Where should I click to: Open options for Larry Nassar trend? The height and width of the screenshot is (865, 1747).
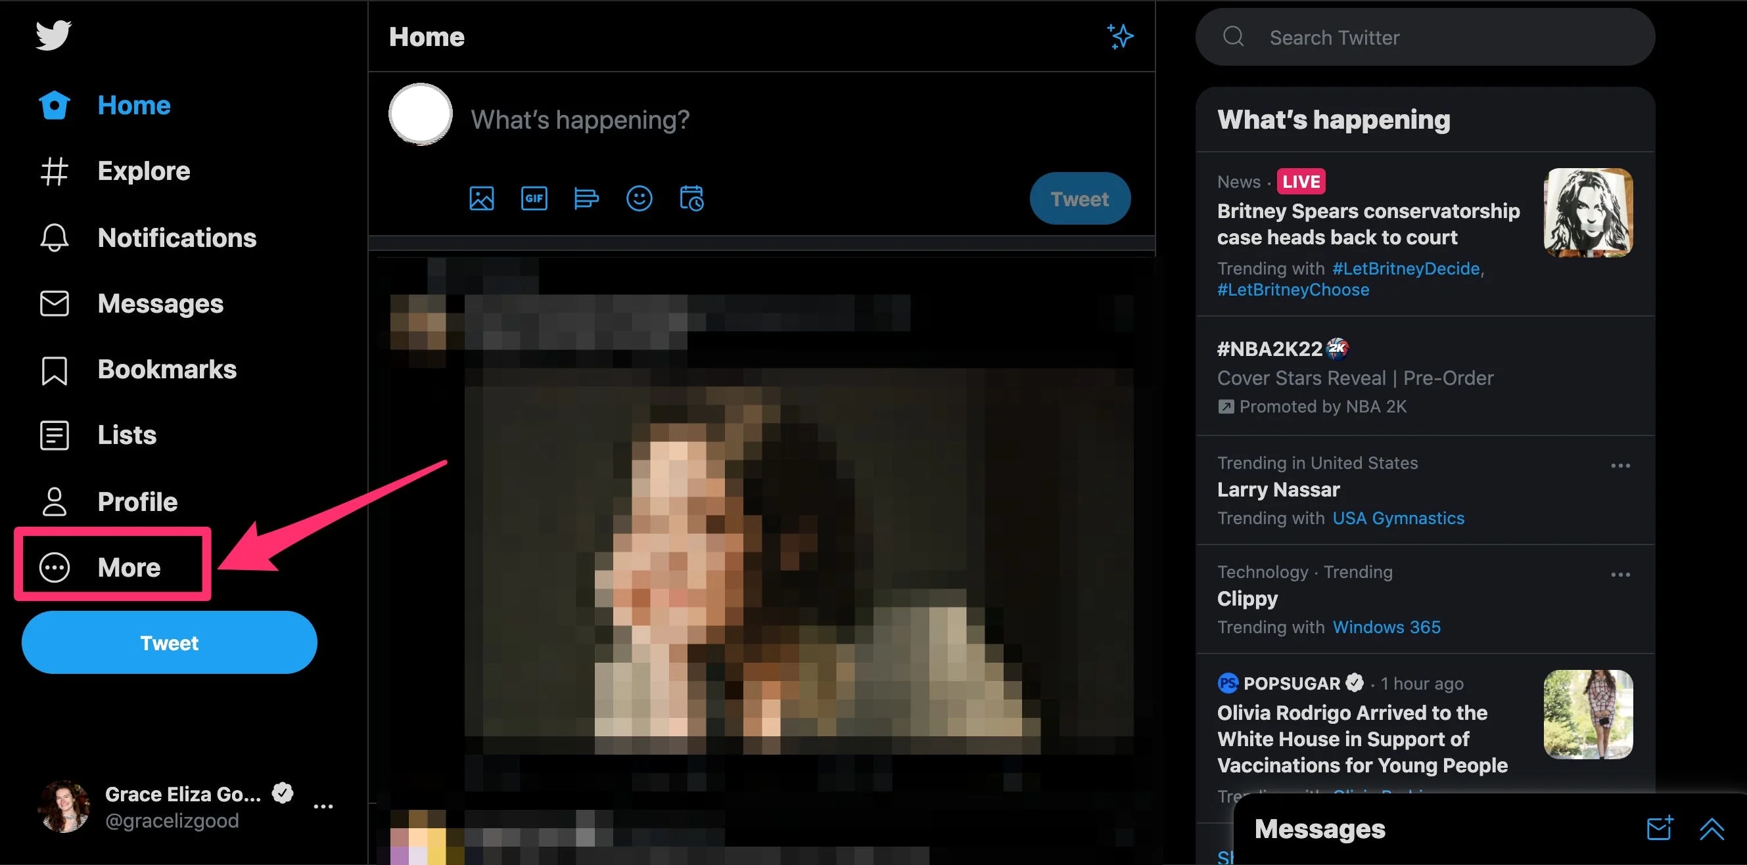[1620, 466]
